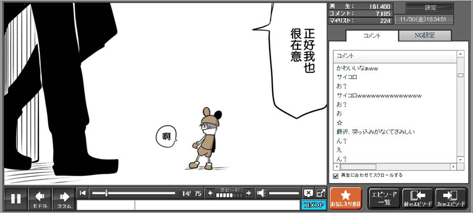Hide comments overlay with the X icon
Image resolution: width=473 pixels, height=213 pixels.
click(x=308, y=193)
